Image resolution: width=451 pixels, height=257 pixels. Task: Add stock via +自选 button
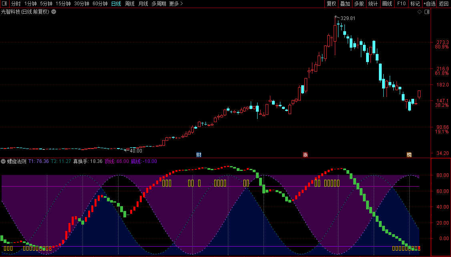(429, 4)
